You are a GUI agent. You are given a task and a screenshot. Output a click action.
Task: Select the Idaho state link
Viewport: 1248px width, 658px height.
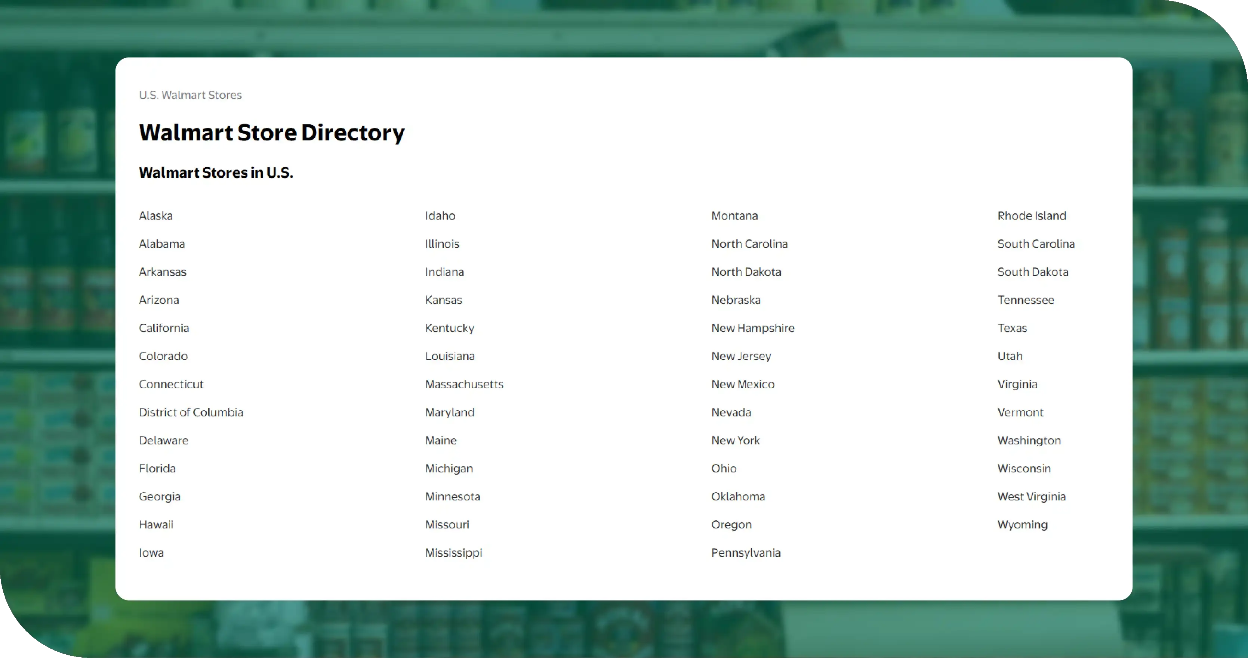pyautogui.click(x=440, y=215)
